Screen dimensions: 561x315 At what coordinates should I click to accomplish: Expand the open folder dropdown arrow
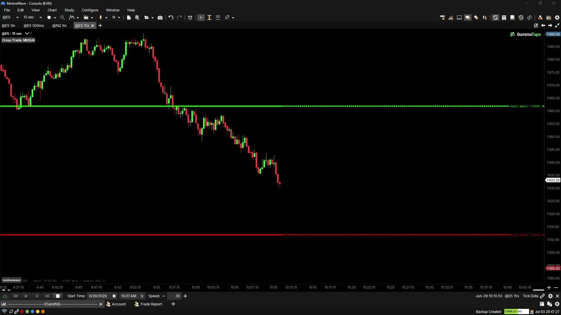point(153,17)
